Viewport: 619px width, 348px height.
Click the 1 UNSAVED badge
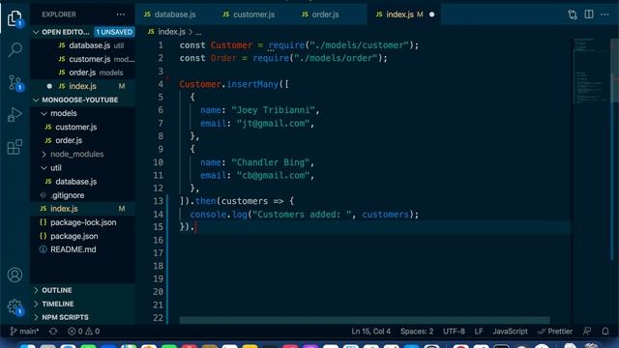point(114,32)
